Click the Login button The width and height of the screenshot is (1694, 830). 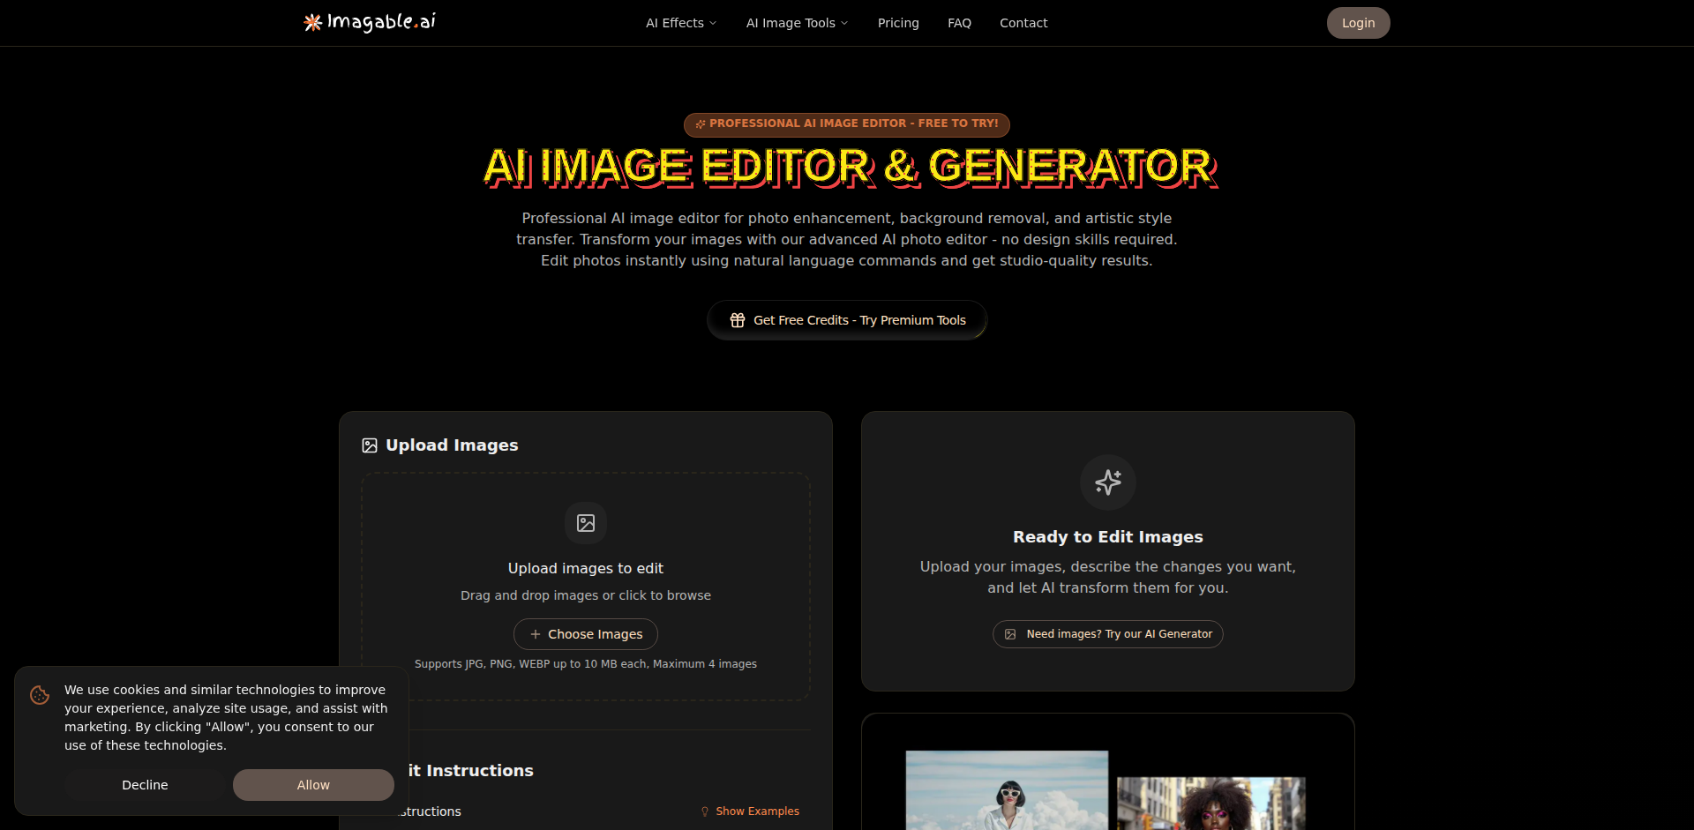click(1358, 23)
